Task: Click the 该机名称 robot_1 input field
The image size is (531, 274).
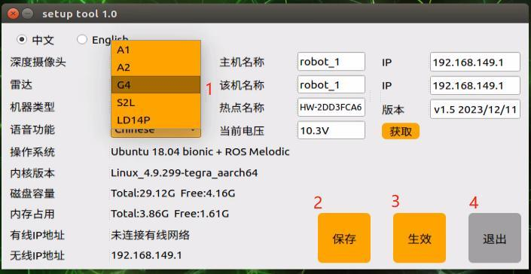Action: click(331, 84)
